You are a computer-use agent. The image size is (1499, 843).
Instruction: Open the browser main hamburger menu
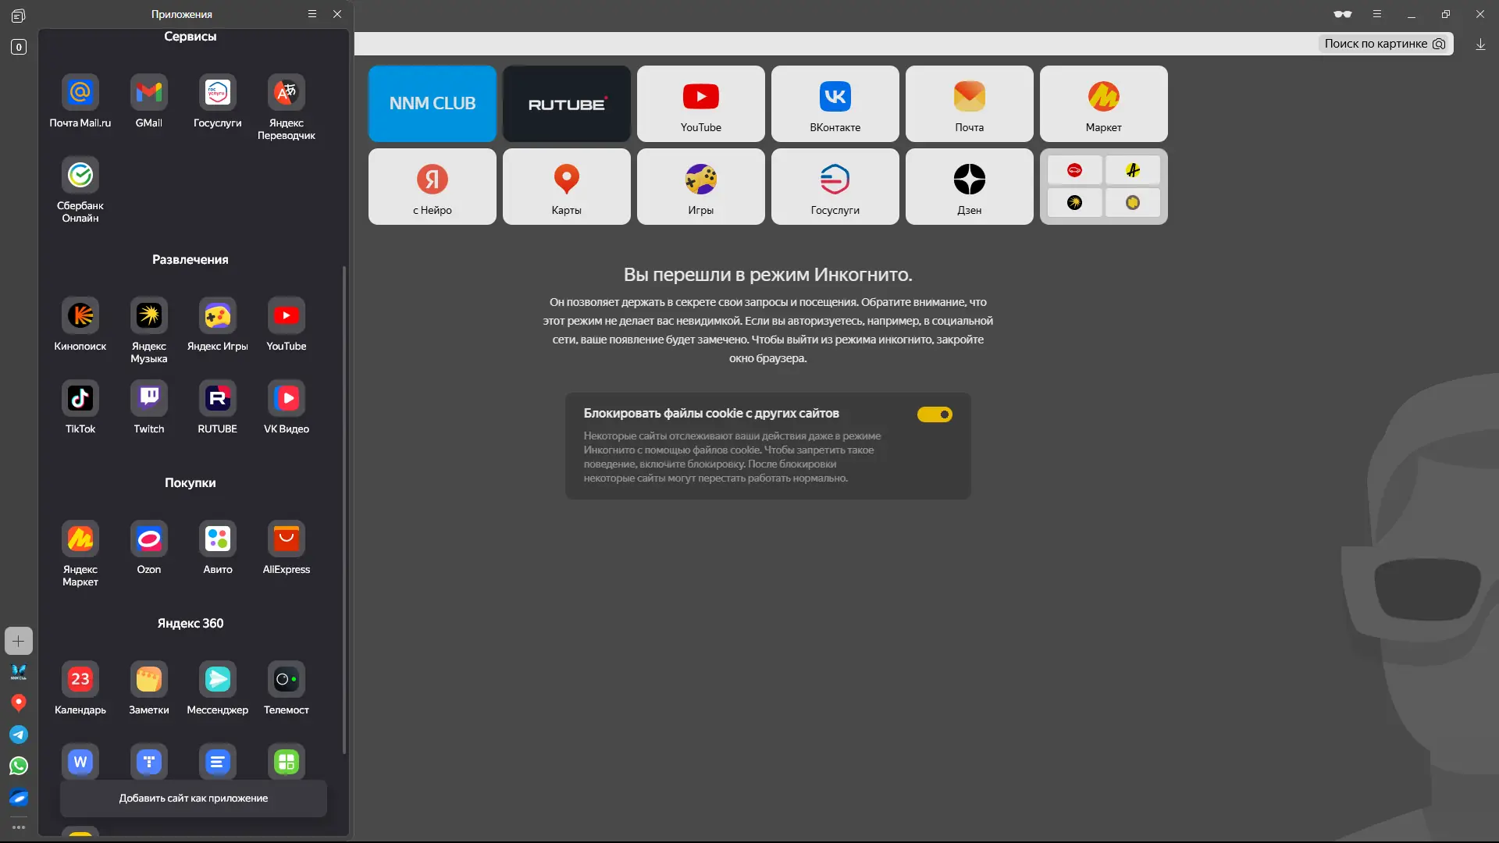tap(1377, 14)
